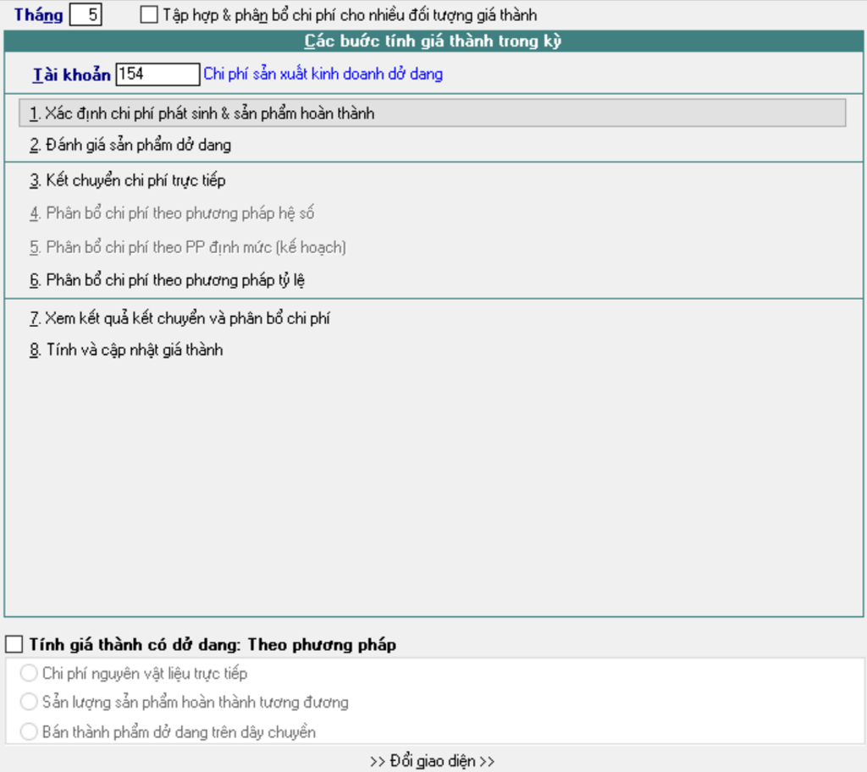Image resolution: width=867 pixels, height=772 pixels.
Task: Click the Tháng month input field
Action: [x=86, y=15]
